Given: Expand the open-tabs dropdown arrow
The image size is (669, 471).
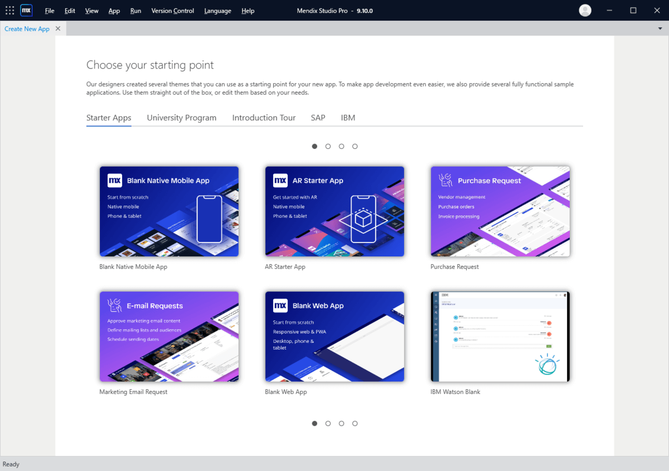Looking at the screenshot, I should point(660,28).
